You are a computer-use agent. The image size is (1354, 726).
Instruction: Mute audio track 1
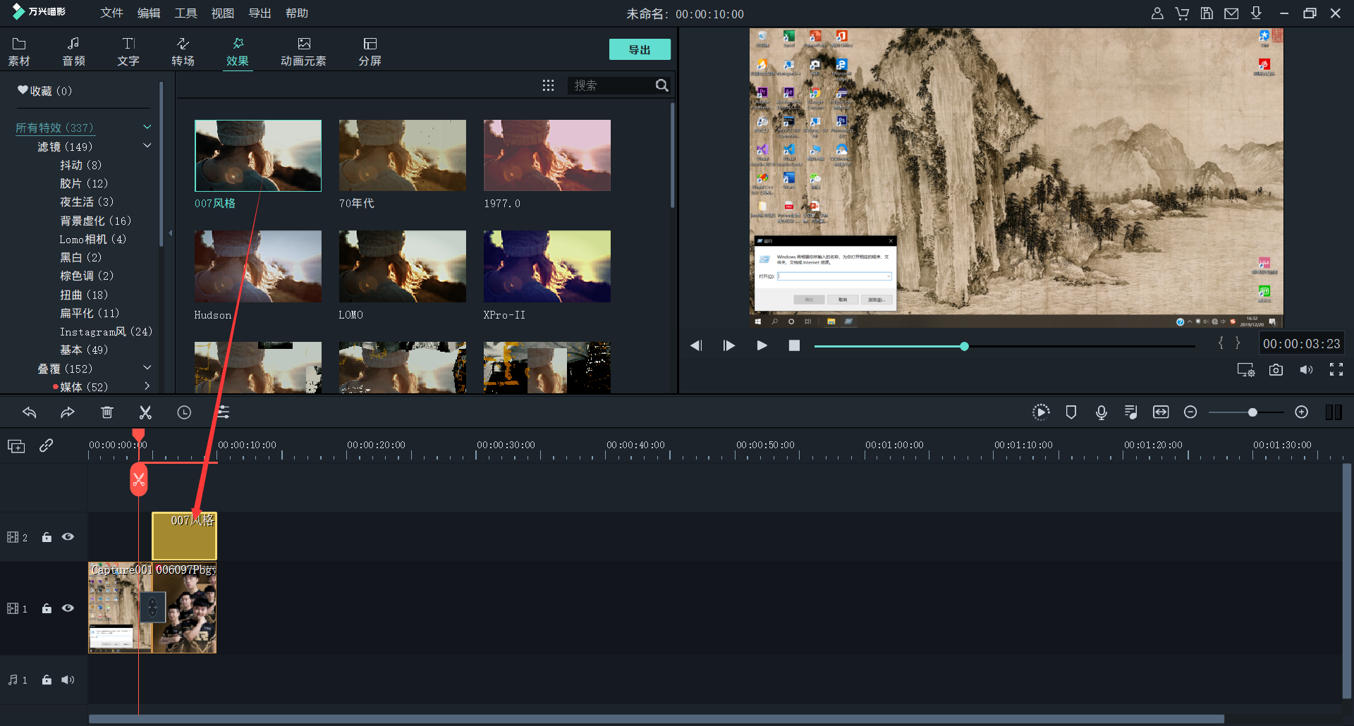click(68, 680)
